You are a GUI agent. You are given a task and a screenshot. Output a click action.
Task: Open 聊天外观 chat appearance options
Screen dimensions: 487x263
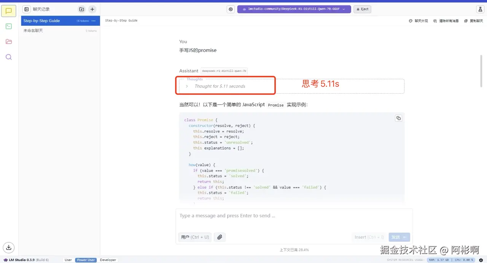(418, 21)
